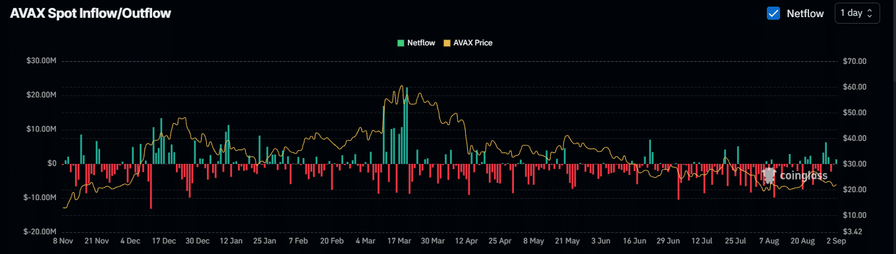
Task: Click the 17 Mar date label
Action: 400,241
